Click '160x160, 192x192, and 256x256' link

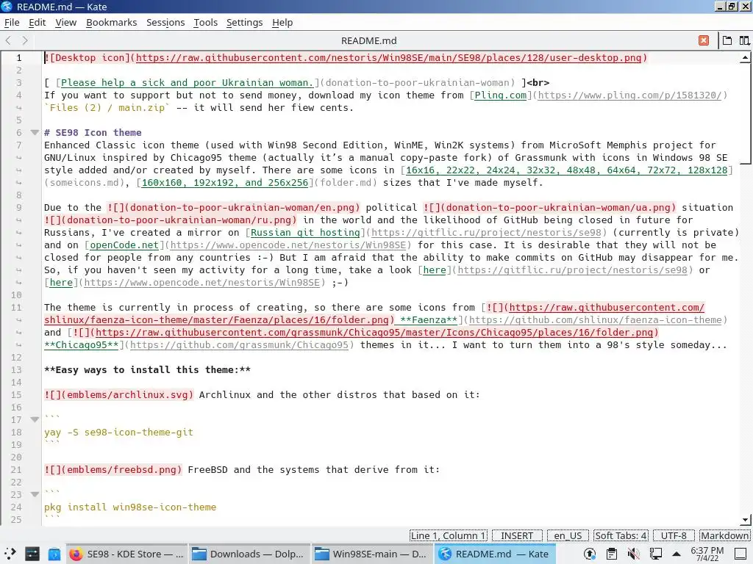click(x=225, y=183)
